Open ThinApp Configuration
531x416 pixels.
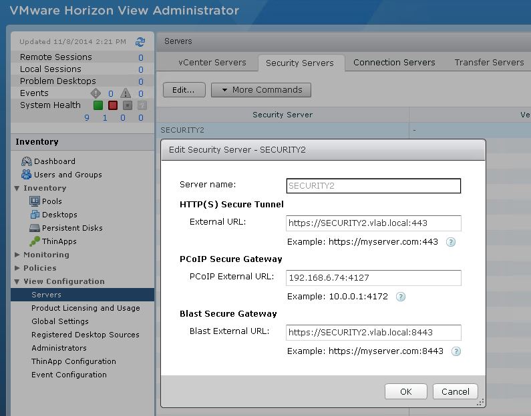pos(73,361)
